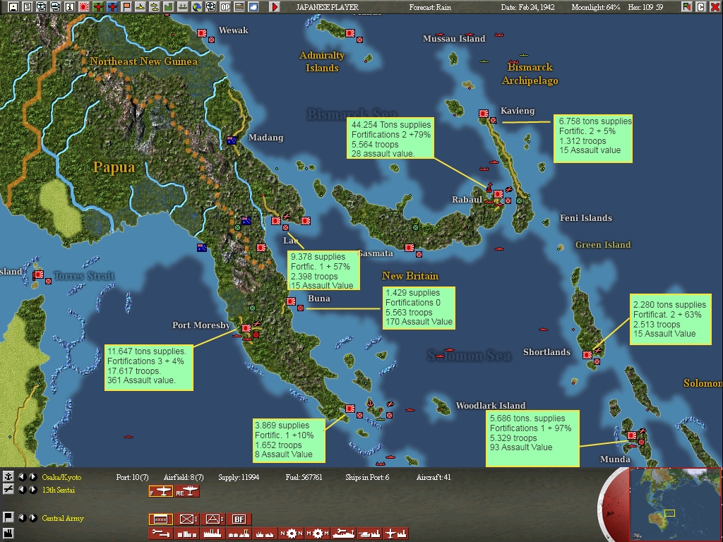
Task: Toggle the aircraft factory button
Action: pyautogui.click(x=395, y=534)
